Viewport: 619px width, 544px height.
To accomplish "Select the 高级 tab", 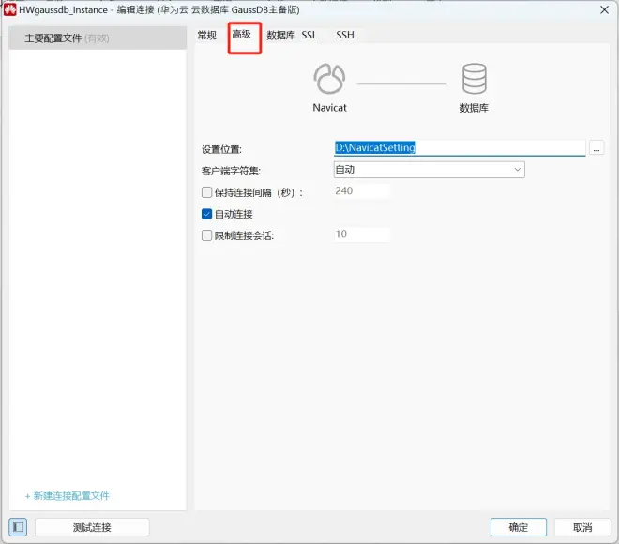I will pyautogui.click(x=242, y=35).
